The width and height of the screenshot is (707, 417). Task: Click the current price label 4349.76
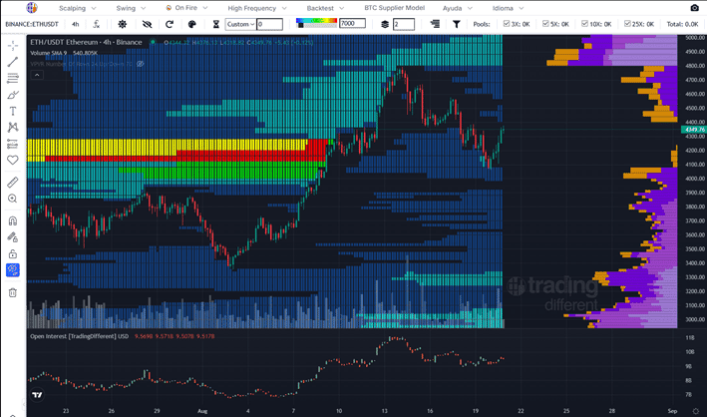[x=694, y=130]
